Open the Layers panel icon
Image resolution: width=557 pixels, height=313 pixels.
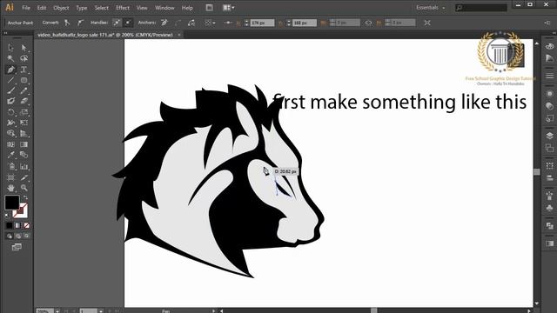pyautogui.click(x=549, y=136)
